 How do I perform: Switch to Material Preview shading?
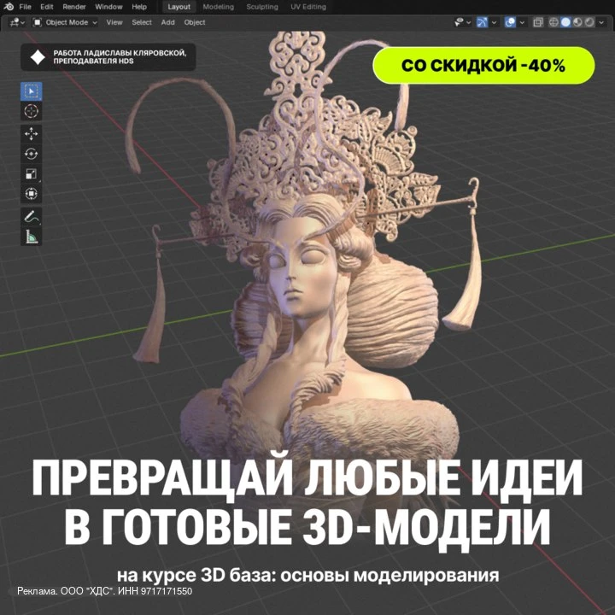(x=577, y=22)
